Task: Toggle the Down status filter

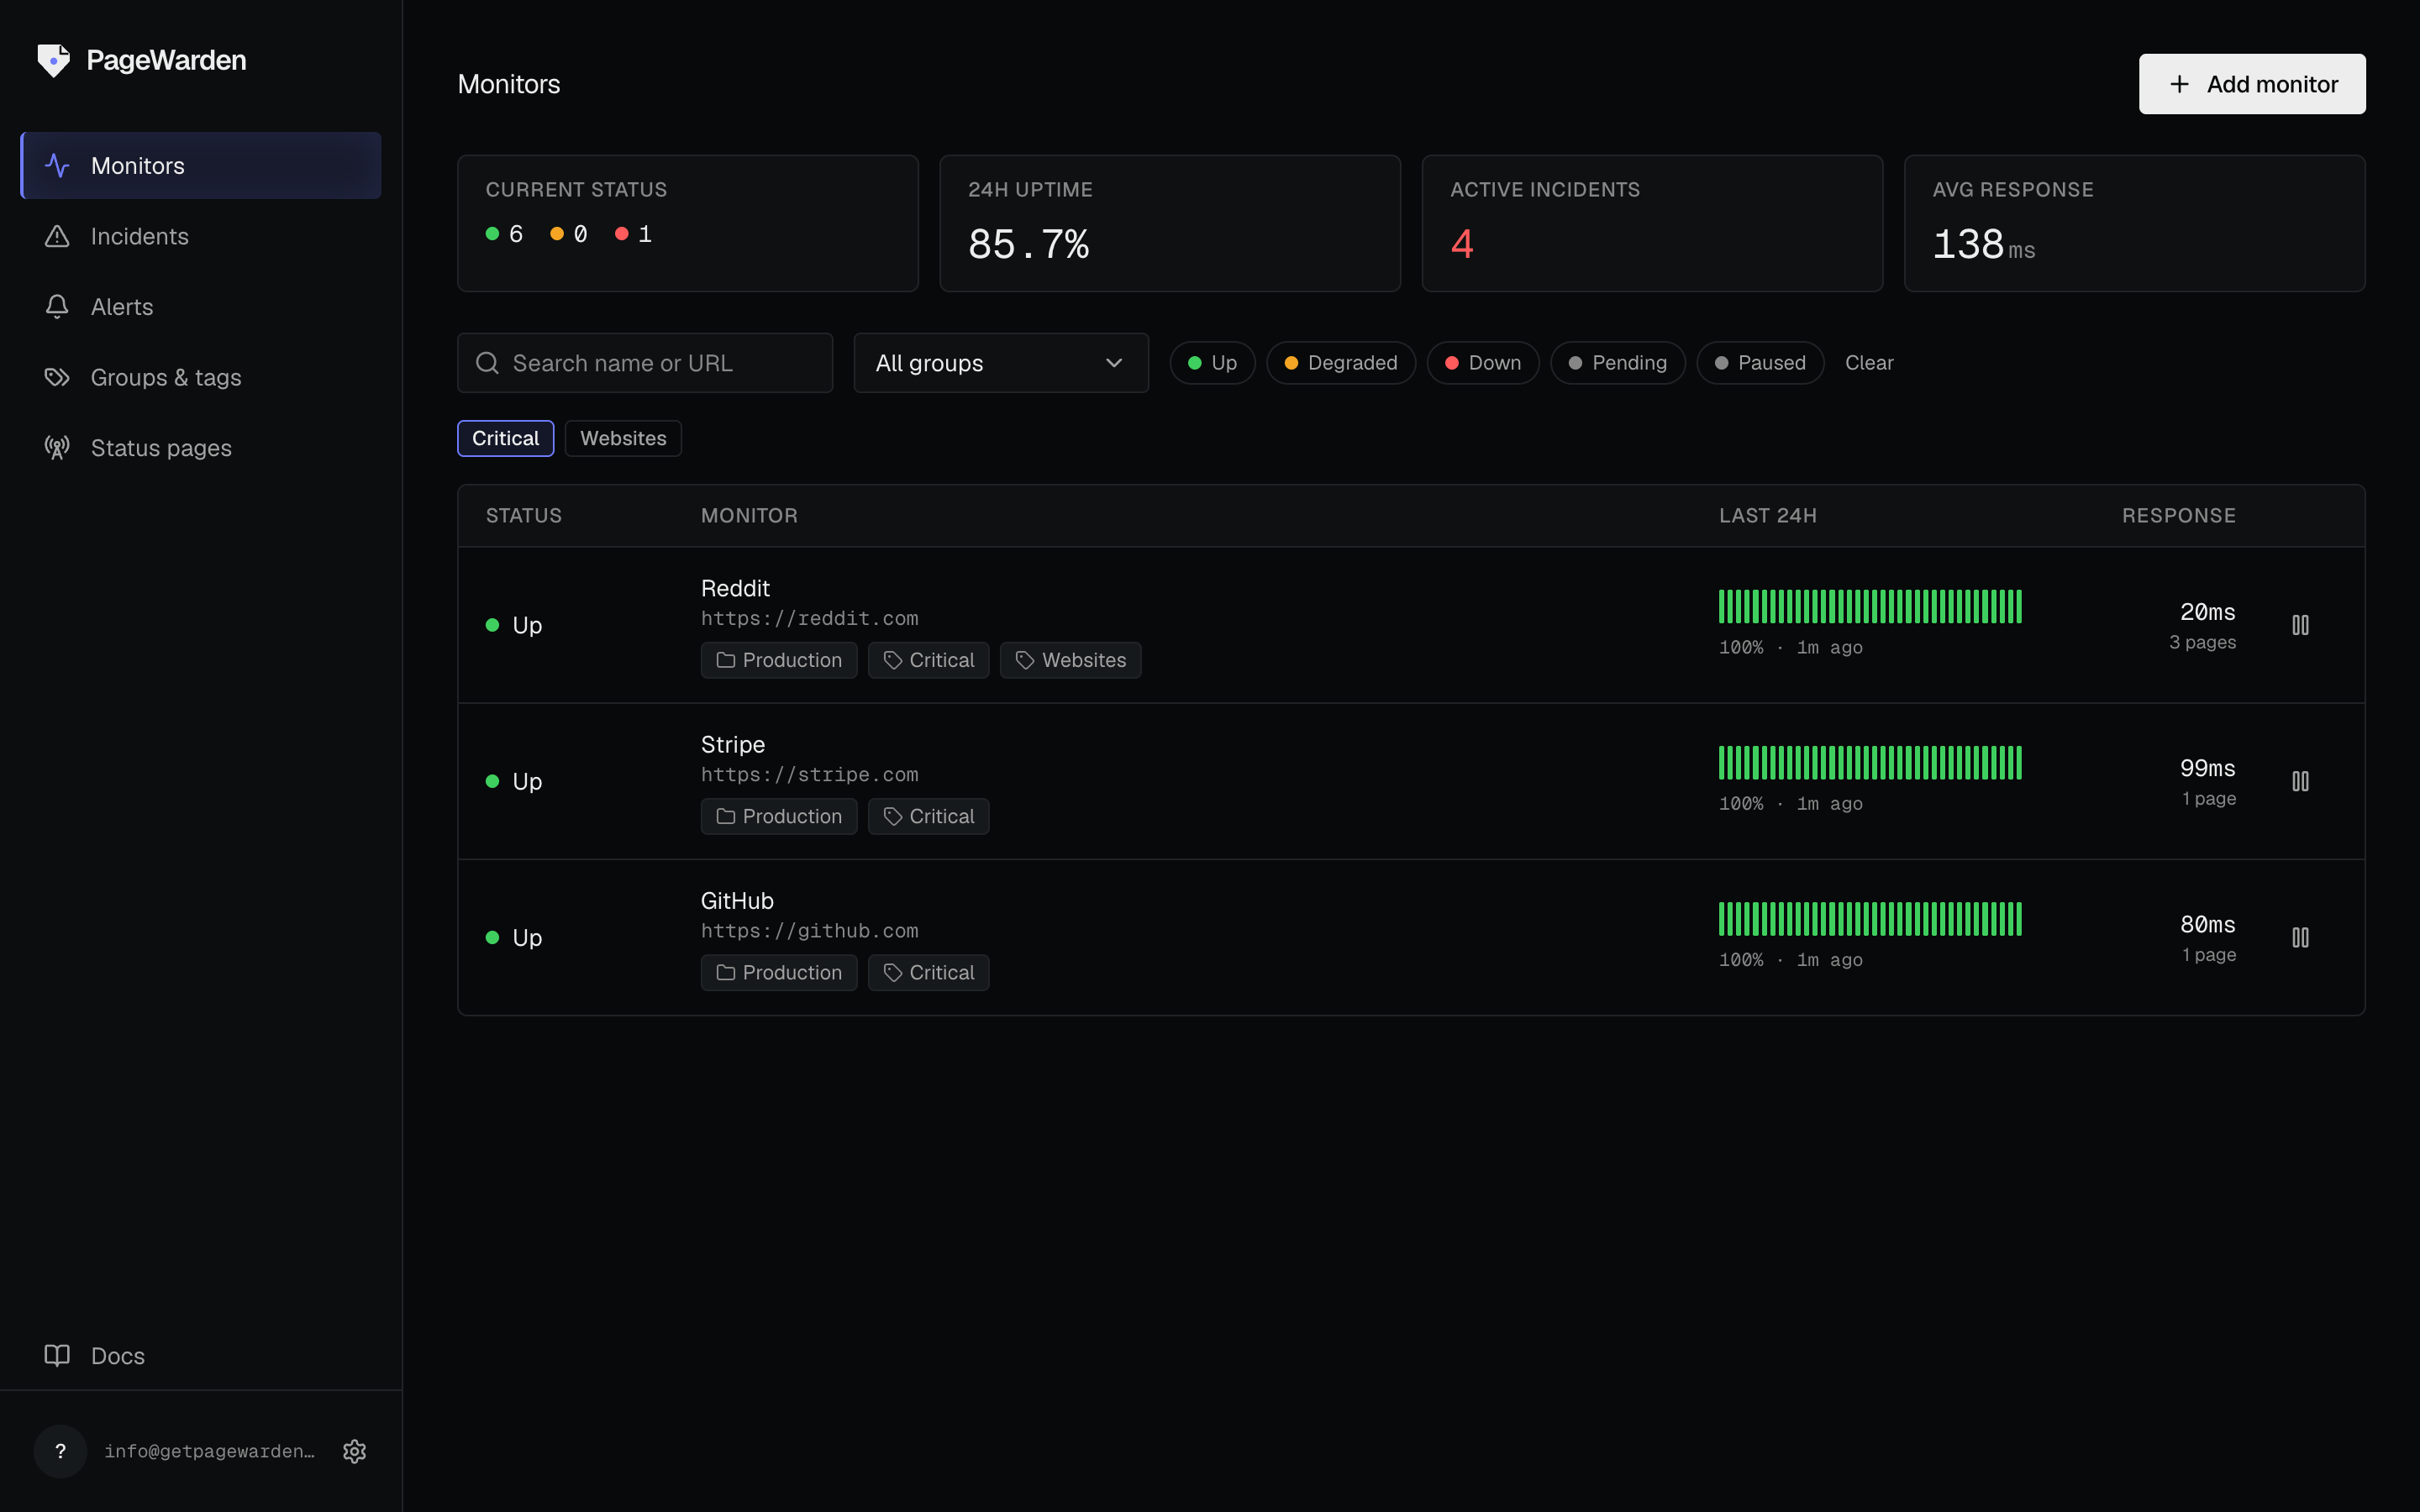Action: tap(1482, 363)
